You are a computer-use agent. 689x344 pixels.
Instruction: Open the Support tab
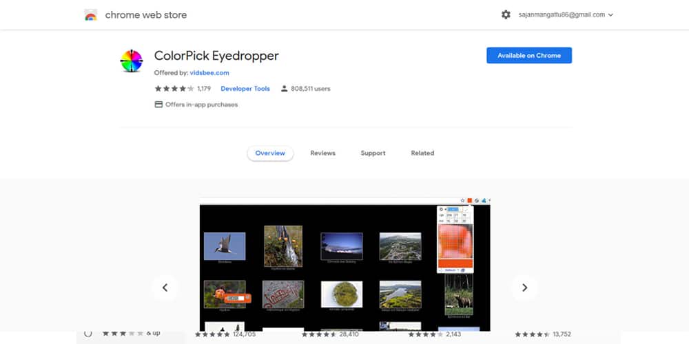pyautogui.click(x=373, y=153)
